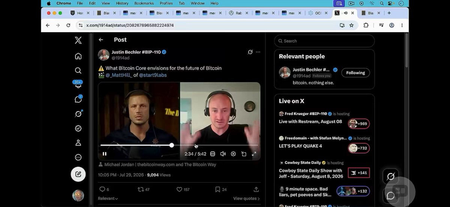Bookmark the post with bookmark icon

click(x=217, y=189)
